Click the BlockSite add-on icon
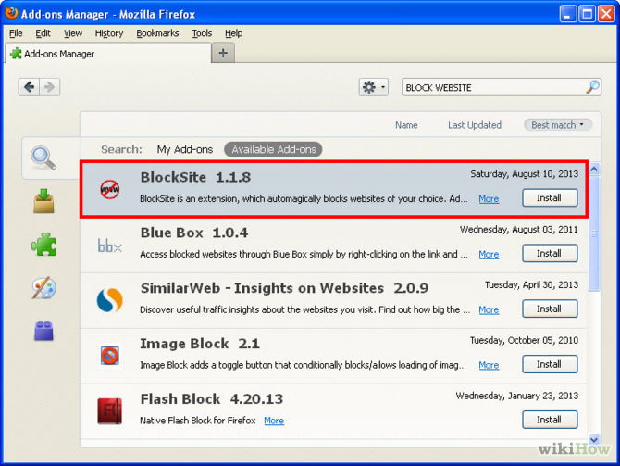Screen dimensions: 620x466 (109, 189)
